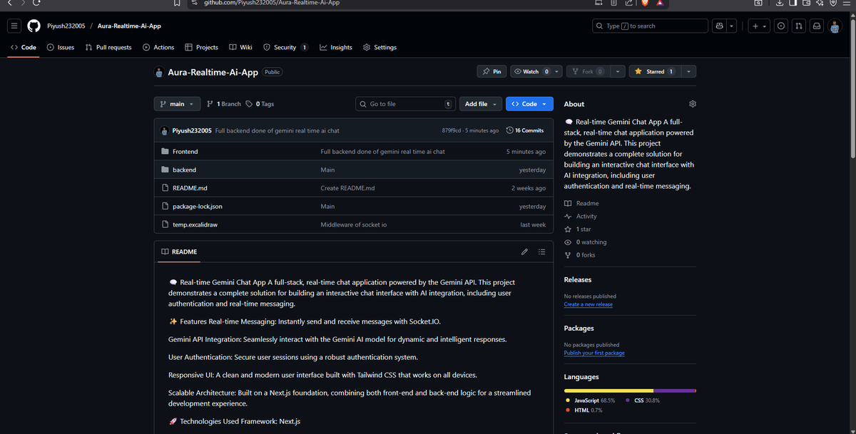Click the README edit pencil icon

[x=524, y=252]
